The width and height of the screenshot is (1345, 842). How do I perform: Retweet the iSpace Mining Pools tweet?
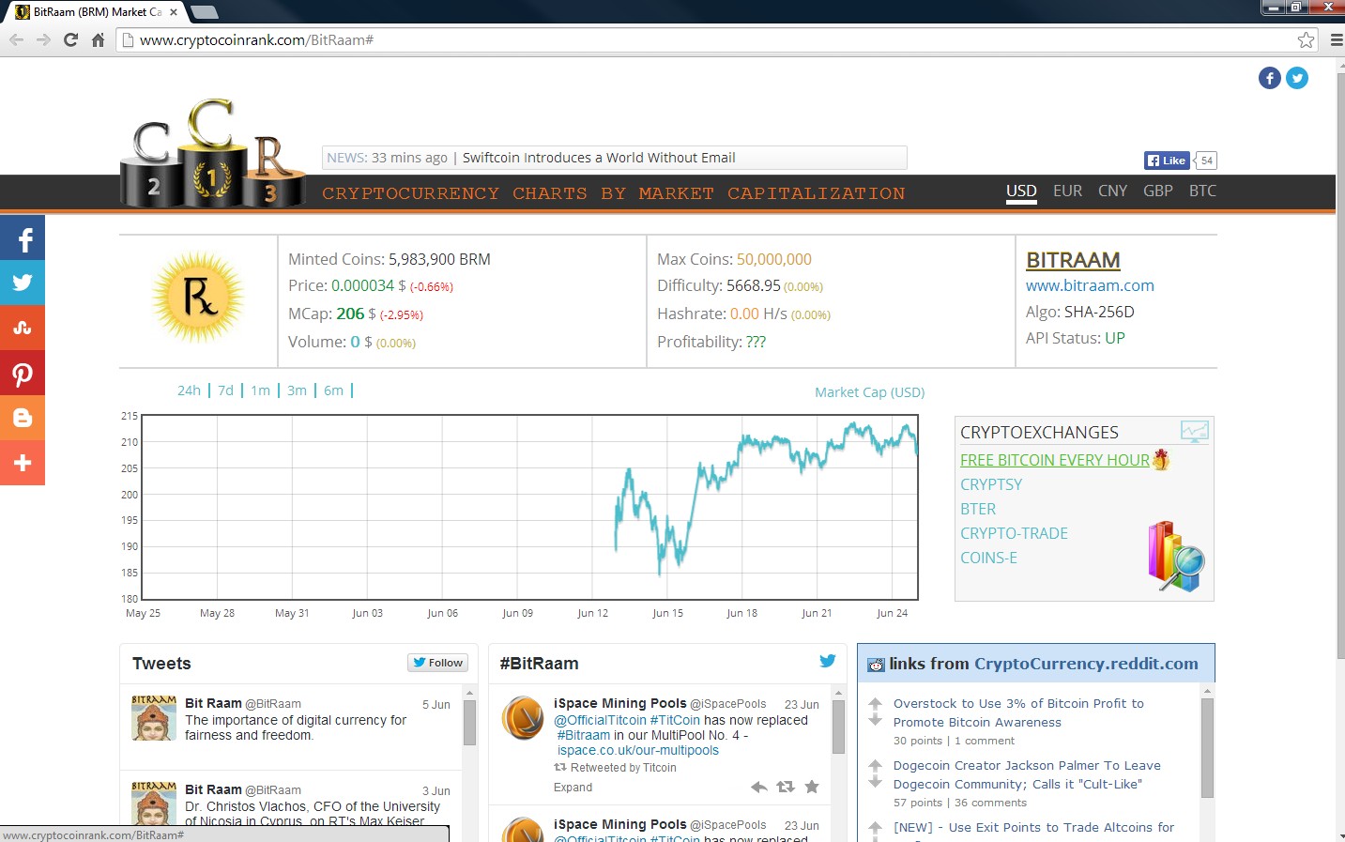tap(786, 787)
